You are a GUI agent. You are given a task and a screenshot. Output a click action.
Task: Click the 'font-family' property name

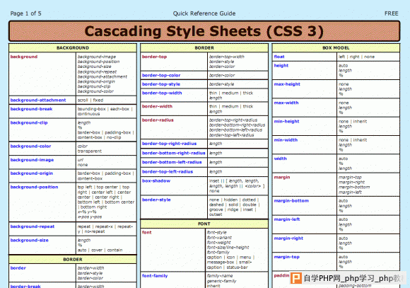pos(155,276)
